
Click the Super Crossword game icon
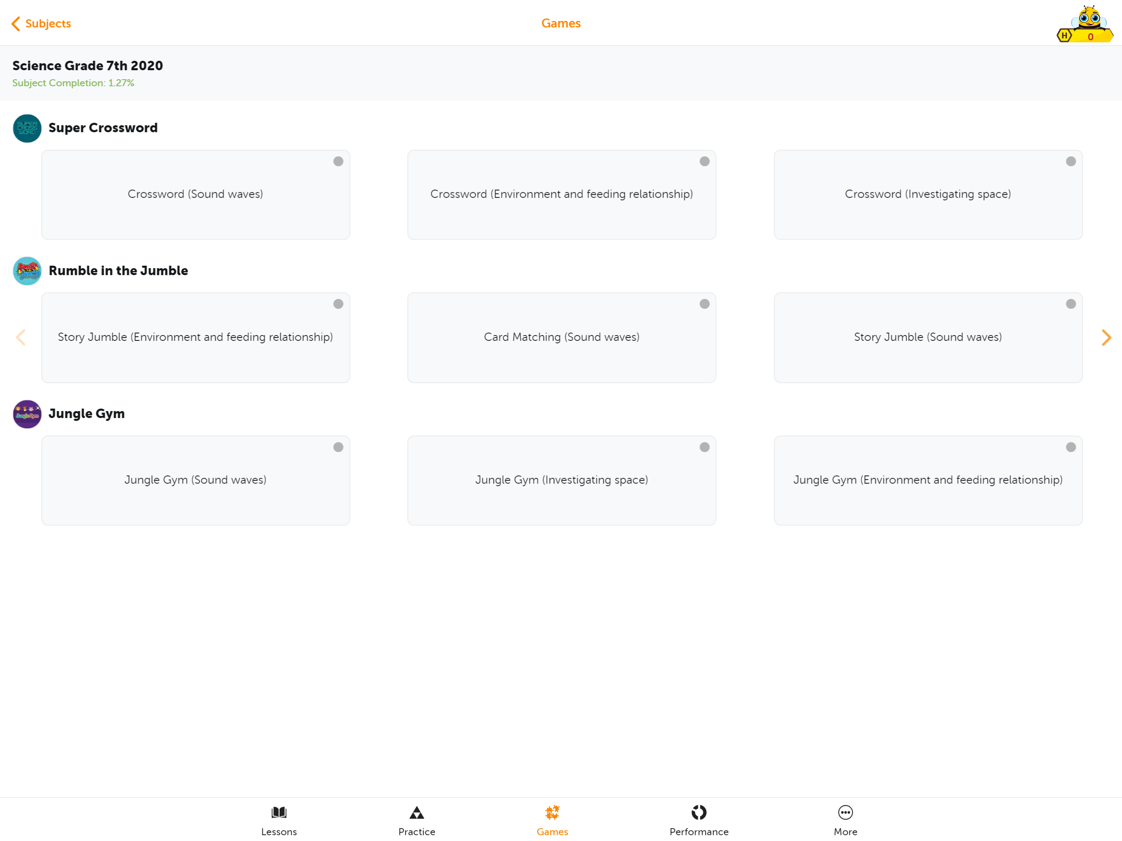pyautogui.click(x=28, y=129)
